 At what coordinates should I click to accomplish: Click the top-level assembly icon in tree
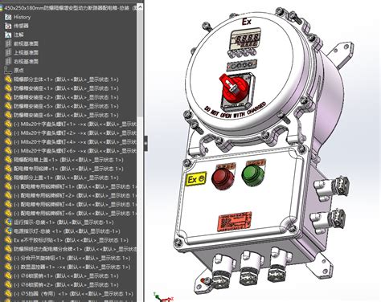(x=2, y=8)
